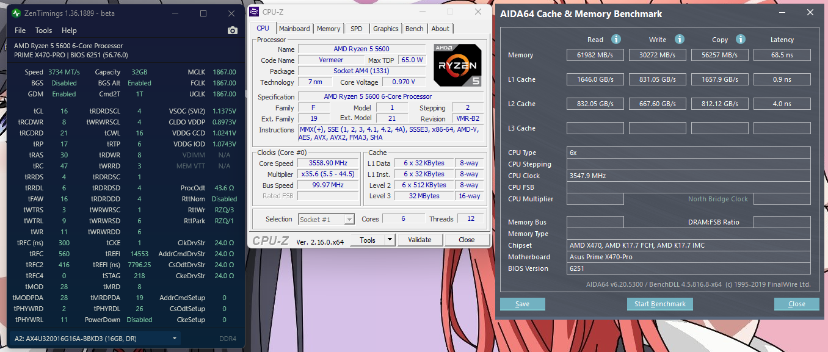828x352 pixels.
Task: Click the tREFI value 14553
Action: 140,254
